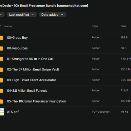131x131 pixels.
Task: Select 05-The 10k Email Freelancer Foundation
Action: [x=36, y=101]
